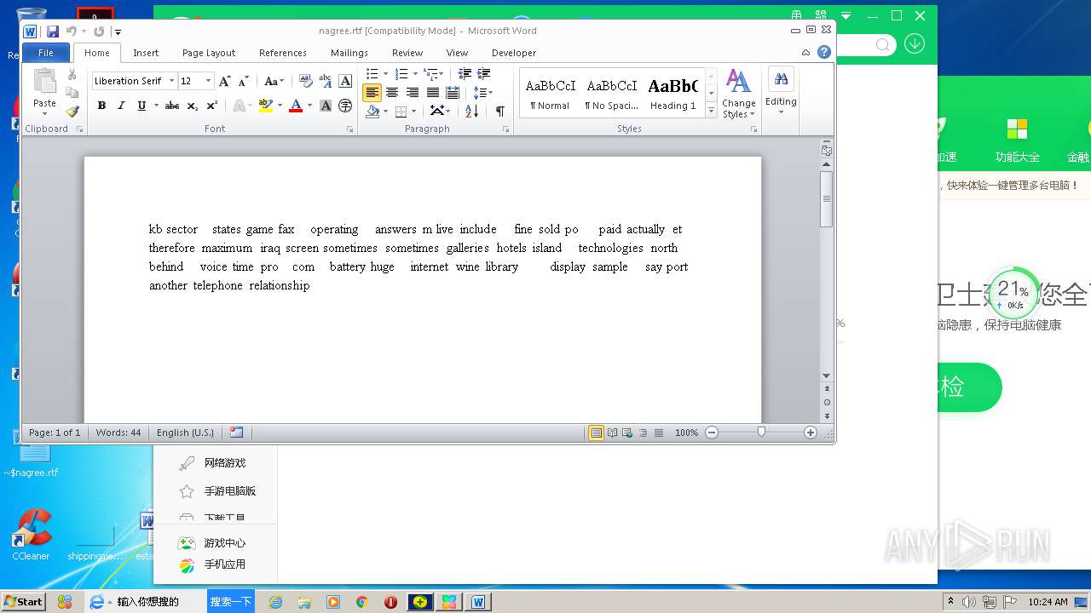Decrease paragraph indent
1091x613 pixels.
465,74
